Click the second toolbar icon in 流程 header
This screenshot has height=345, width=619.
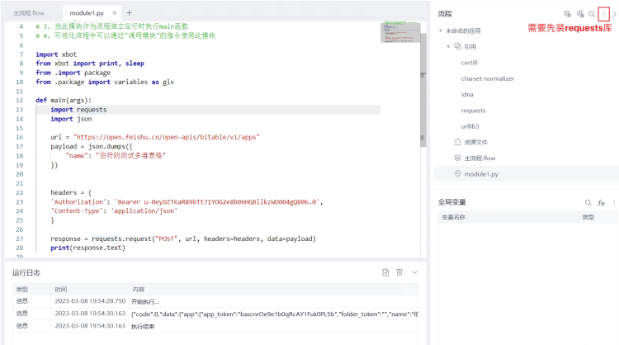pyautogui.click(x=580, y=14)
